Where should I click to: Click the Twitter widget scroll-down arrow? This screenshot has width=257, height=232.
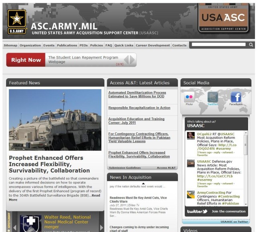(246, 204)
